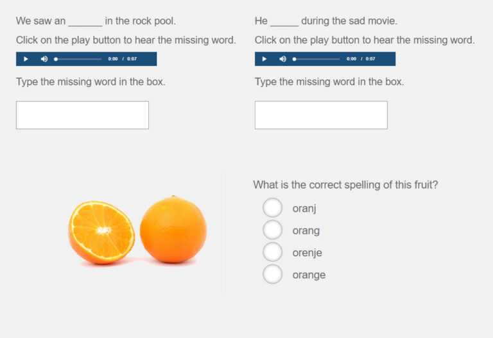This screenshot has height=338, width=493.
Task: Mute the sad movie audio player
Action: [x=282, y=59]
